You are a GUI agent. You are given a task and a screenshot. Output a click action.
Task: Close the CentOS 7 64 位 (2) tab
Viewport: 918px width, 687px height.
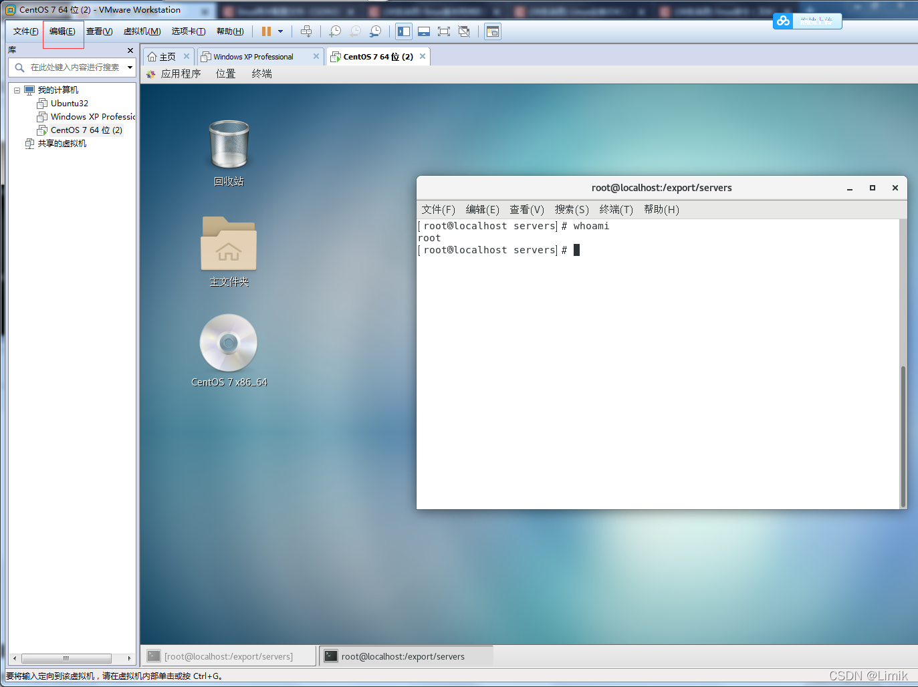pos(423,56)
